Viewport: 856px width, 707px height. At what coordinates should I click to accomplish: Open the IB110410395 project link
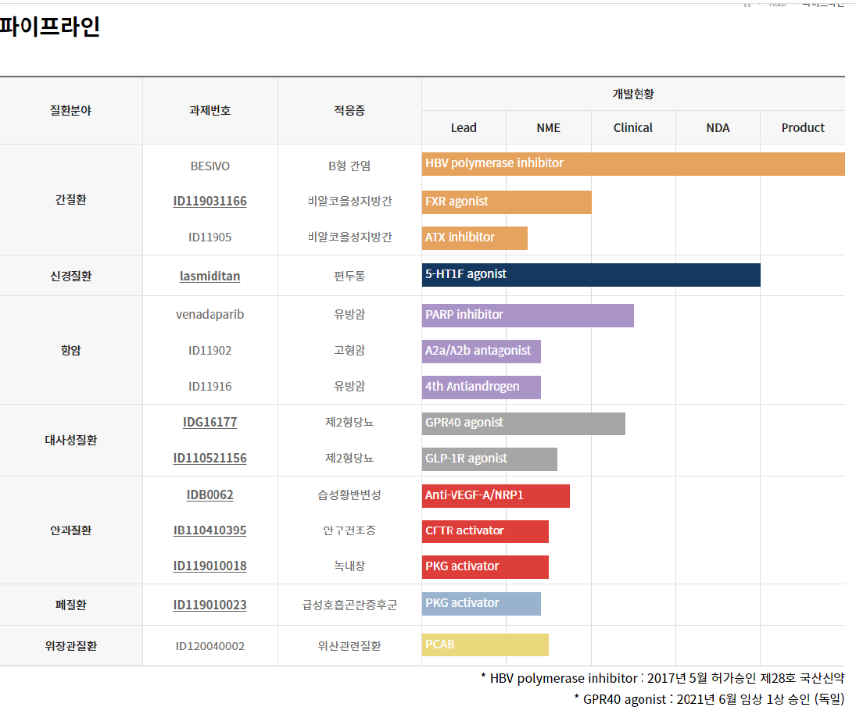click(210, 530)
